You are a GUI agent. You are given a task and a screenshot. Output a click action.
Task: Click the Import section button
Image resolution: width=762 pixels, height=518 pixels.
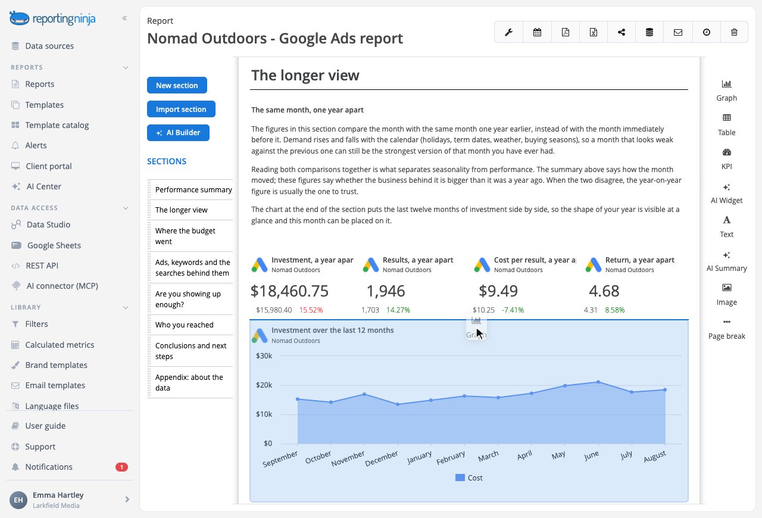(181, 109)
